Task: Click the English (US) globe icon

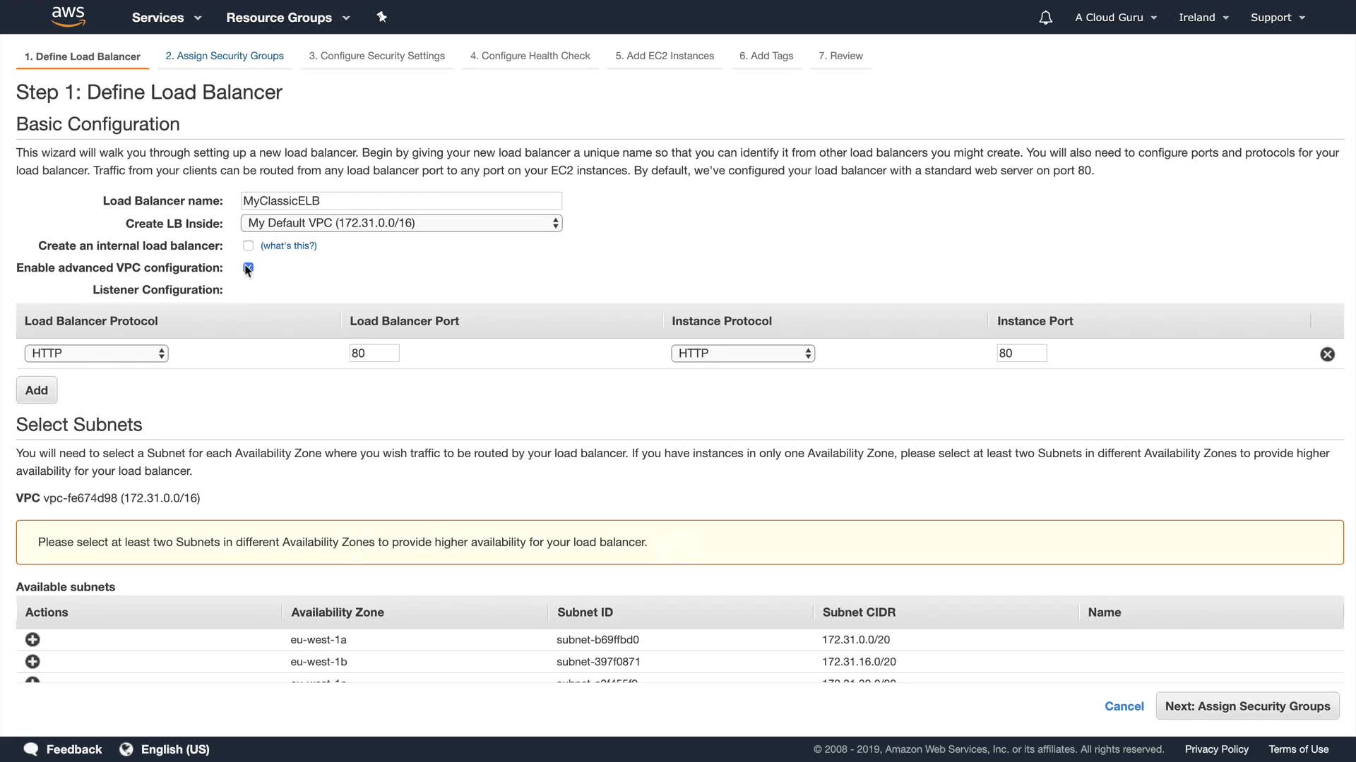Action: click(126, 749)
